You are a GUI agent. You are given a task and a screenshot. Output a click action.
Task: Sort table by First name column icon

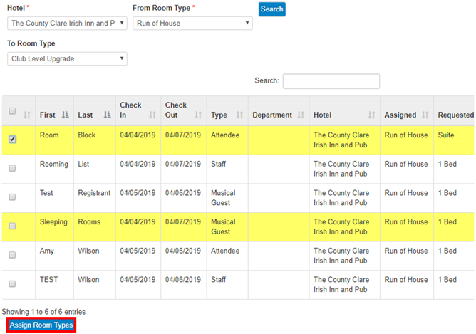pos(66,115)
